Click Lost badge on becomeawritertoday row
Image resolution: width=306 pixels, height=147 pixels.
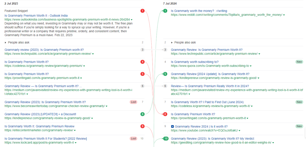(x=134, y=102)
